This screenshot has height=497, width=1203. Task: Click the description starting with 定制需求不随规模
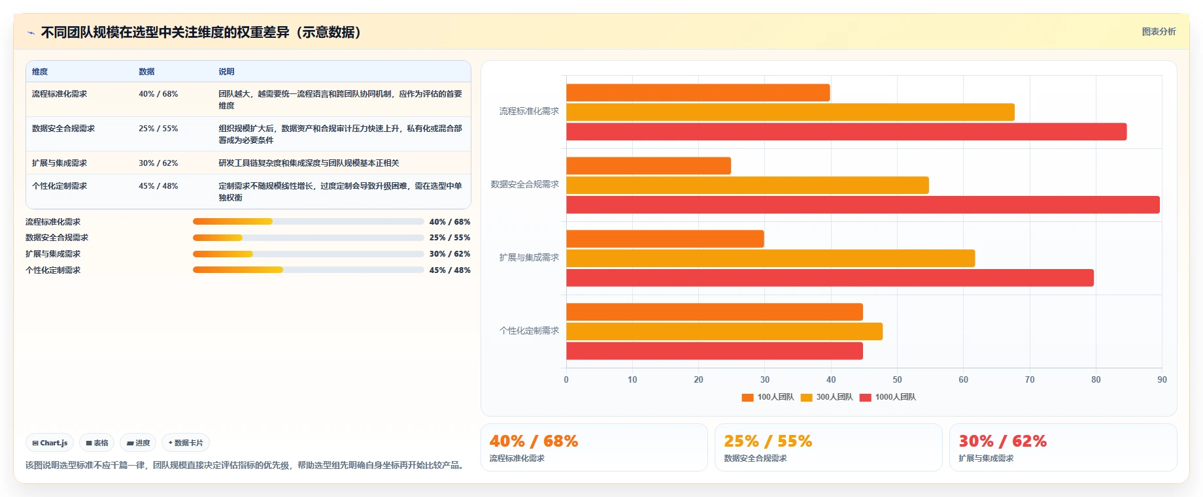tap(341, 192)
